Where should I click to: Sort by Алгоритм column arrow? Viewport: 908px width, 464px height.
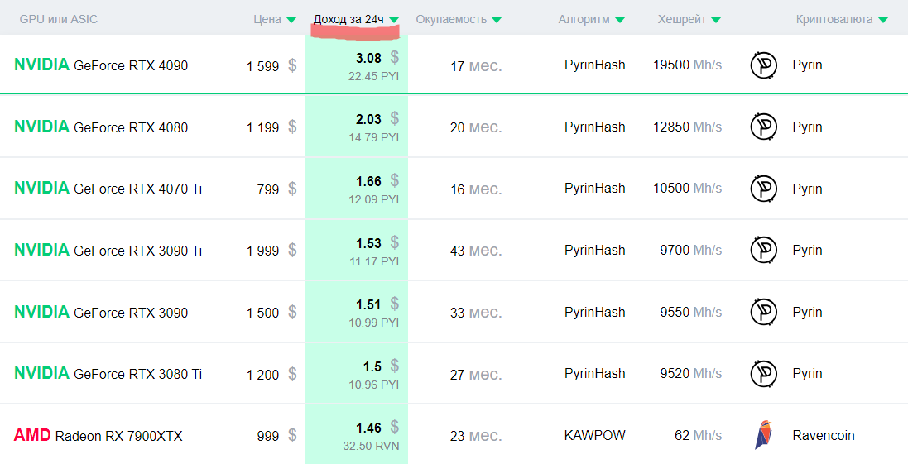[x=620, y=20]
